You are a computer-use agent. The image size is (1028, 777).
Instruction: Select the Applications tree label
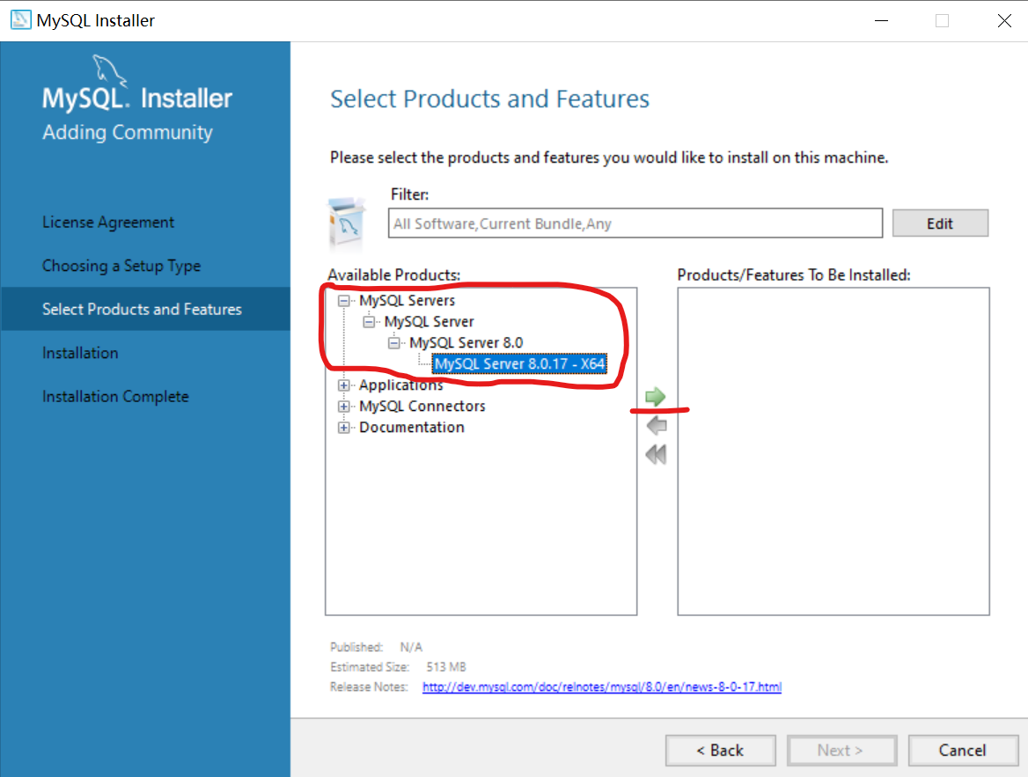pyautogui.click(x=400, y=385)
